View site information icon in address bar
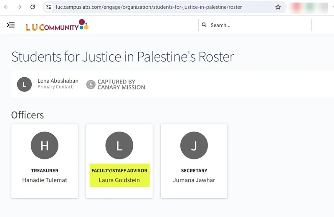The height and width of the screenshot is (217, 334). (x=48, y=7)
